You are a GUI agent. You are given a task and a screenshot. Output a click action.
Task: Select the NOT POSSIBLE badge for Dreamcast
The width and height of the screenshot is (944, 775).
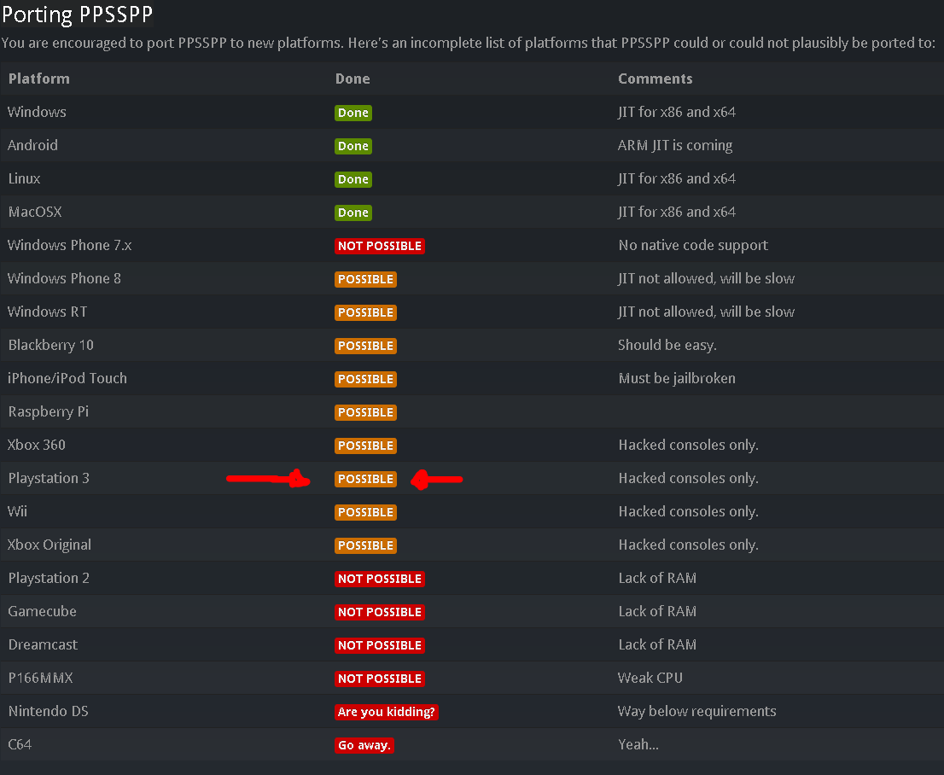pos(379,645)
